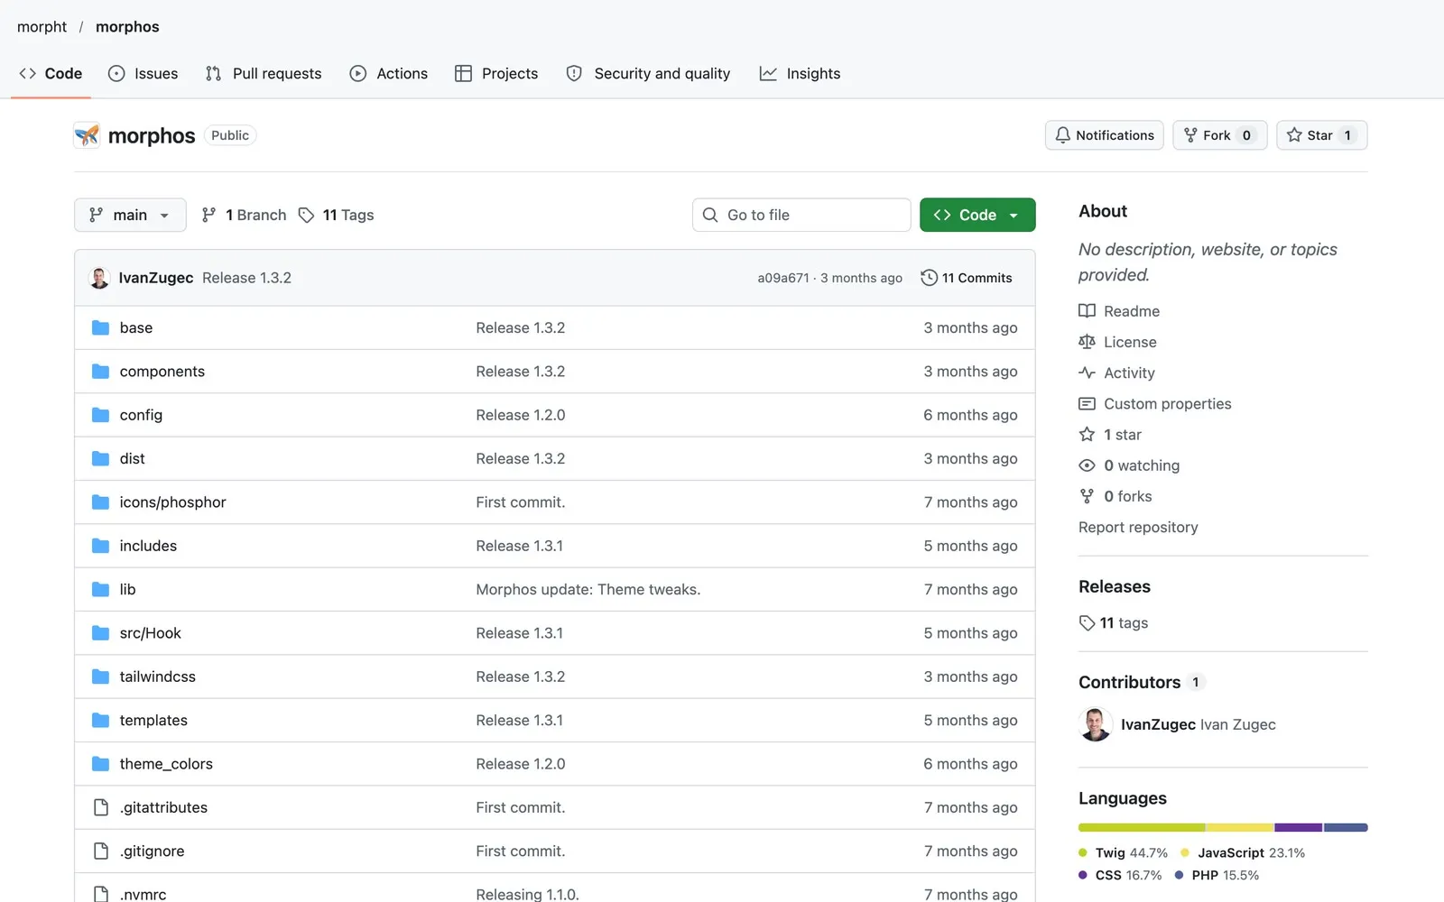The width and height of the screenshot is (1444, 902).
Task: Expand the green Code dropdown button
Action: click(x=977, y=215)
